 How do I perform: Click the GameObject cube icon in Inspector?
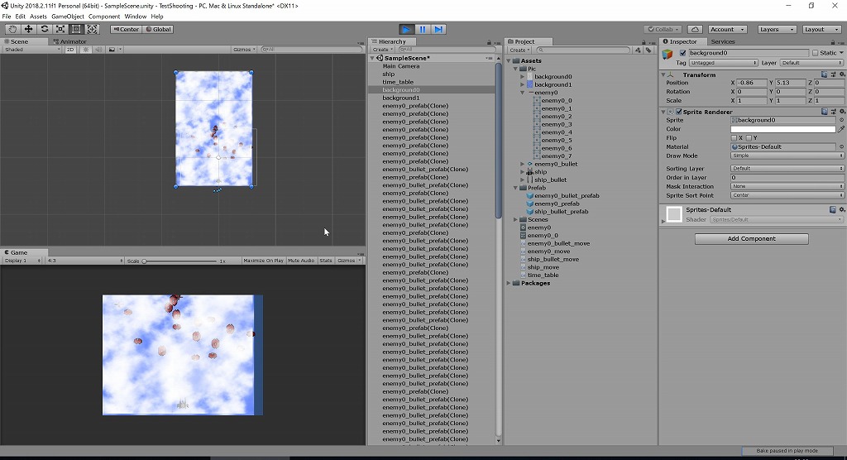[x=668, y=54]
